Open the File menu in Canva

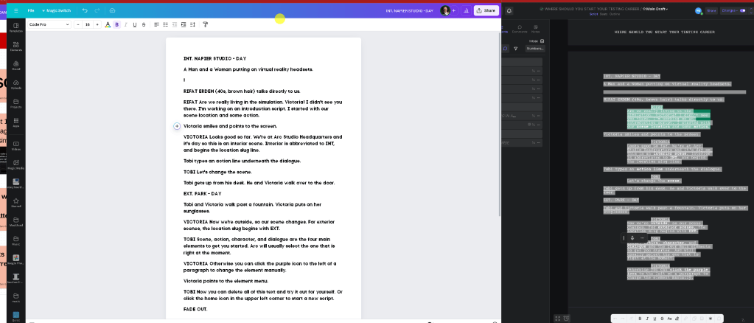[x=31, y=10]
